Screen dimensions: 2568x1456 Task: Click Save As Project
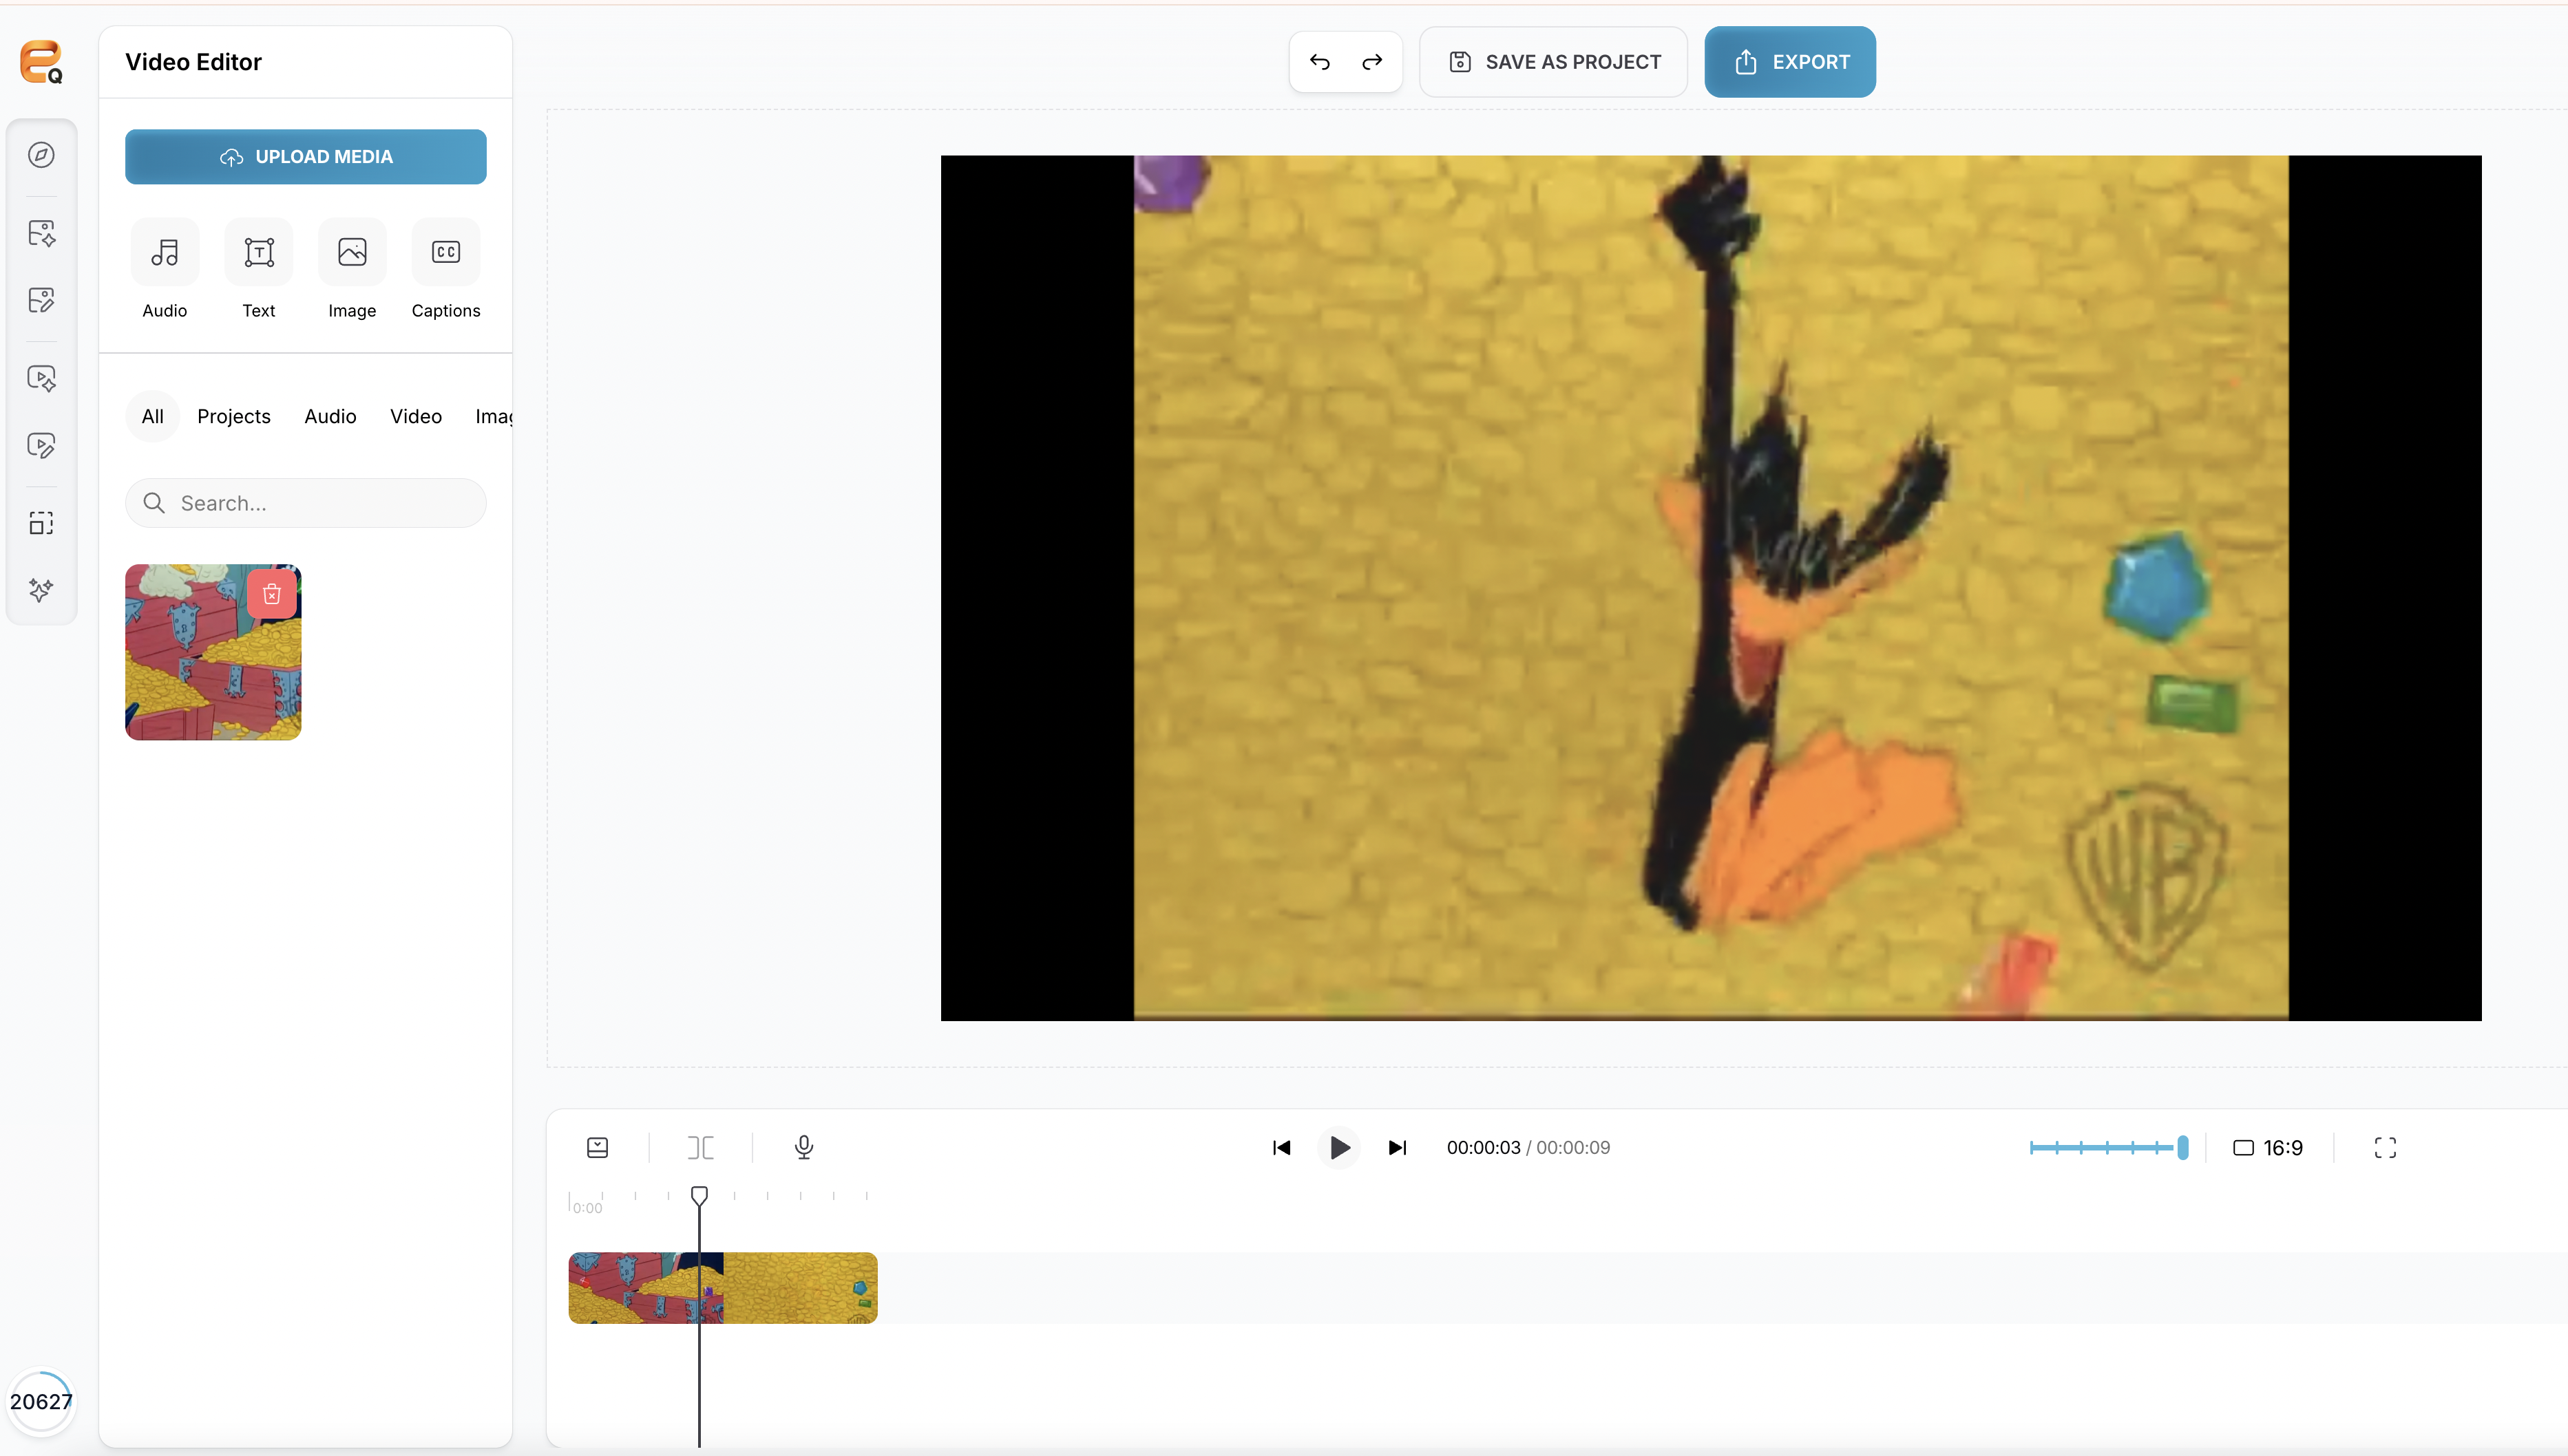[1554, 62]
